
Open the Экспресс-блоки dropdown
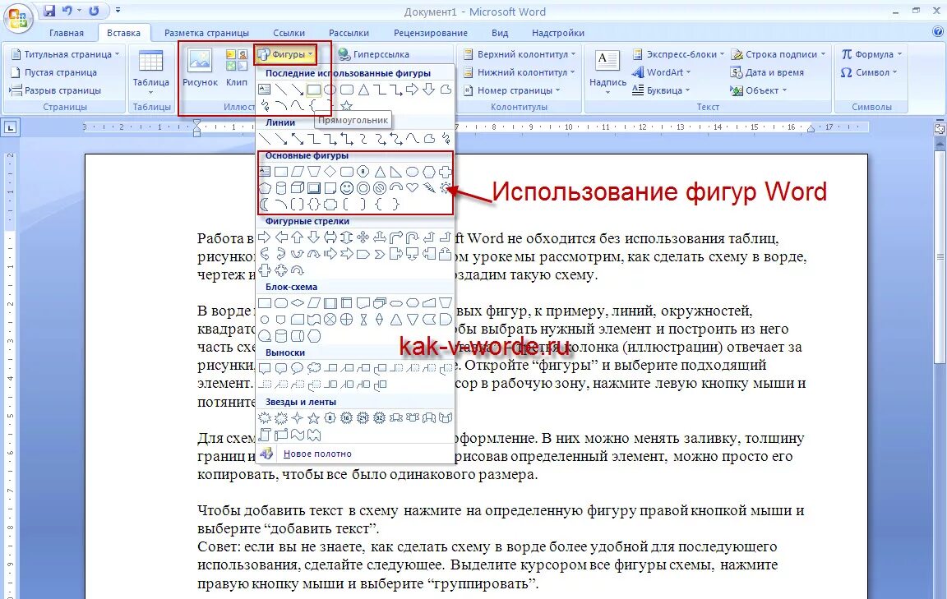click(677, 54)
